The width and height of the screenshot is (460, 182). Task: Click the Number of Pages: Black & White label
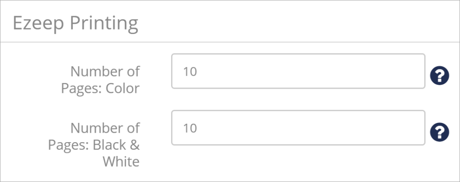point(105,144)
